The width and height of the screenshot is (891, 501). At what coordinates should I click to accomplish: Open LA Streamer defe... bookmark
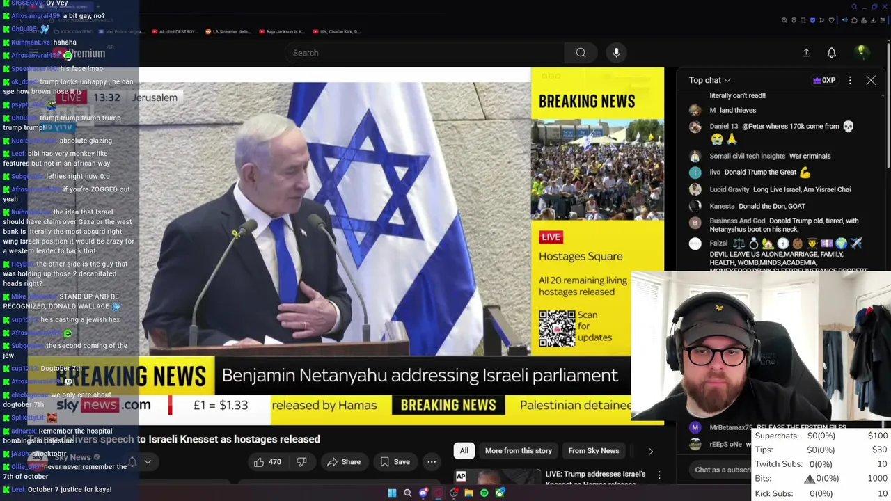[228, 31]
